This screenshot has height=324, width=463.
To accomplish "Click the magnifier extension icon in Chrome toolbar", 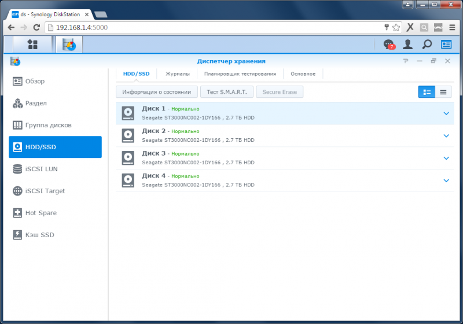I will click(424, 27).
